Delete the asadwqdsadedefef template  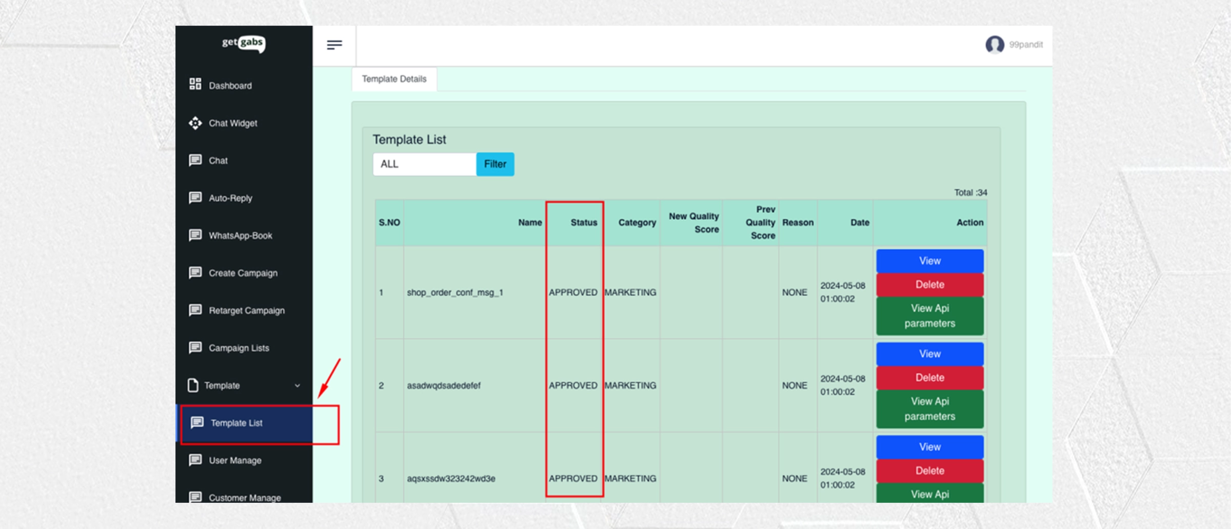(929, 378)
